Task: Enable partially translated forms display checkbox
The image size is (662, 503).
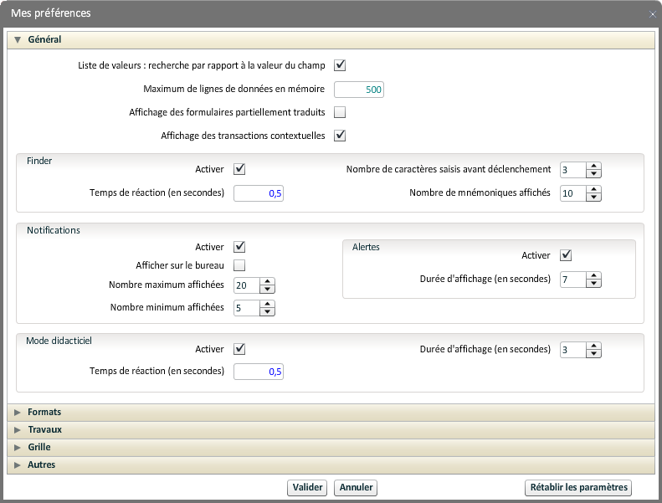Action: tap(340, 112)
